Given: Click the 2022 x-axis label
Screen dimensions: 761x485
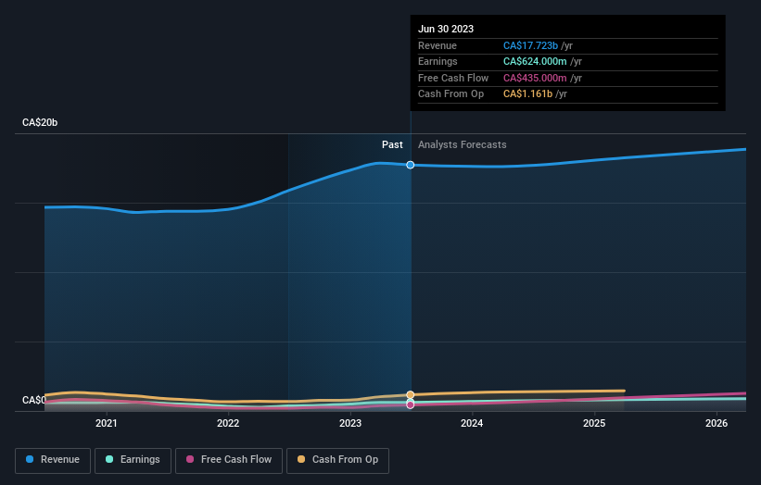Looking at the screenshot, I should click(228, 423).
